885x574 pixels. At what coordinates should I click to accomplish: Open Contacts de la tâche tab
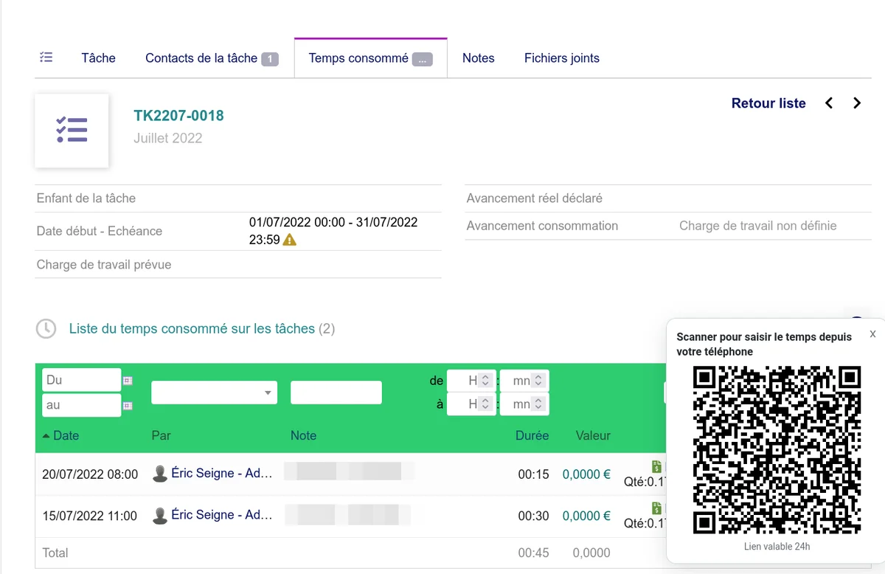click(212, 58)
